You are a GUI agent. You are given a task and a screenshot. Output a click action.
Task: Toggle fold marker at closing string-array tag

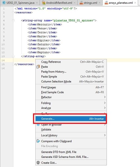click(x=13, y=56)
